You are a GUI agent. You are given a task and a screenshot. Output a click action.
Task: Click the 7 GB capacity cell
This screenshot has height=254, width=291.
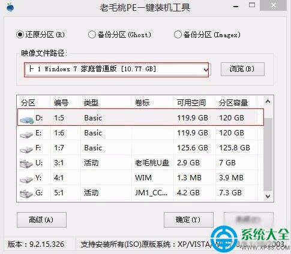(227, 163)
